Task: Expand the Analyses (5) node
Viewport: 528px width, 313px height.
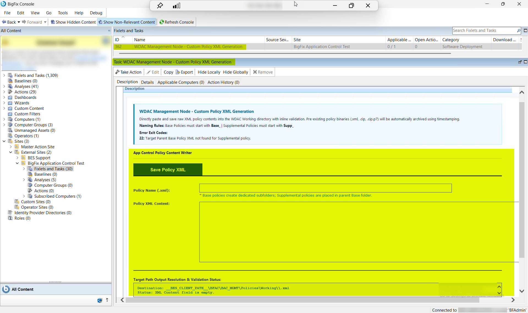Action: [24, 180]
